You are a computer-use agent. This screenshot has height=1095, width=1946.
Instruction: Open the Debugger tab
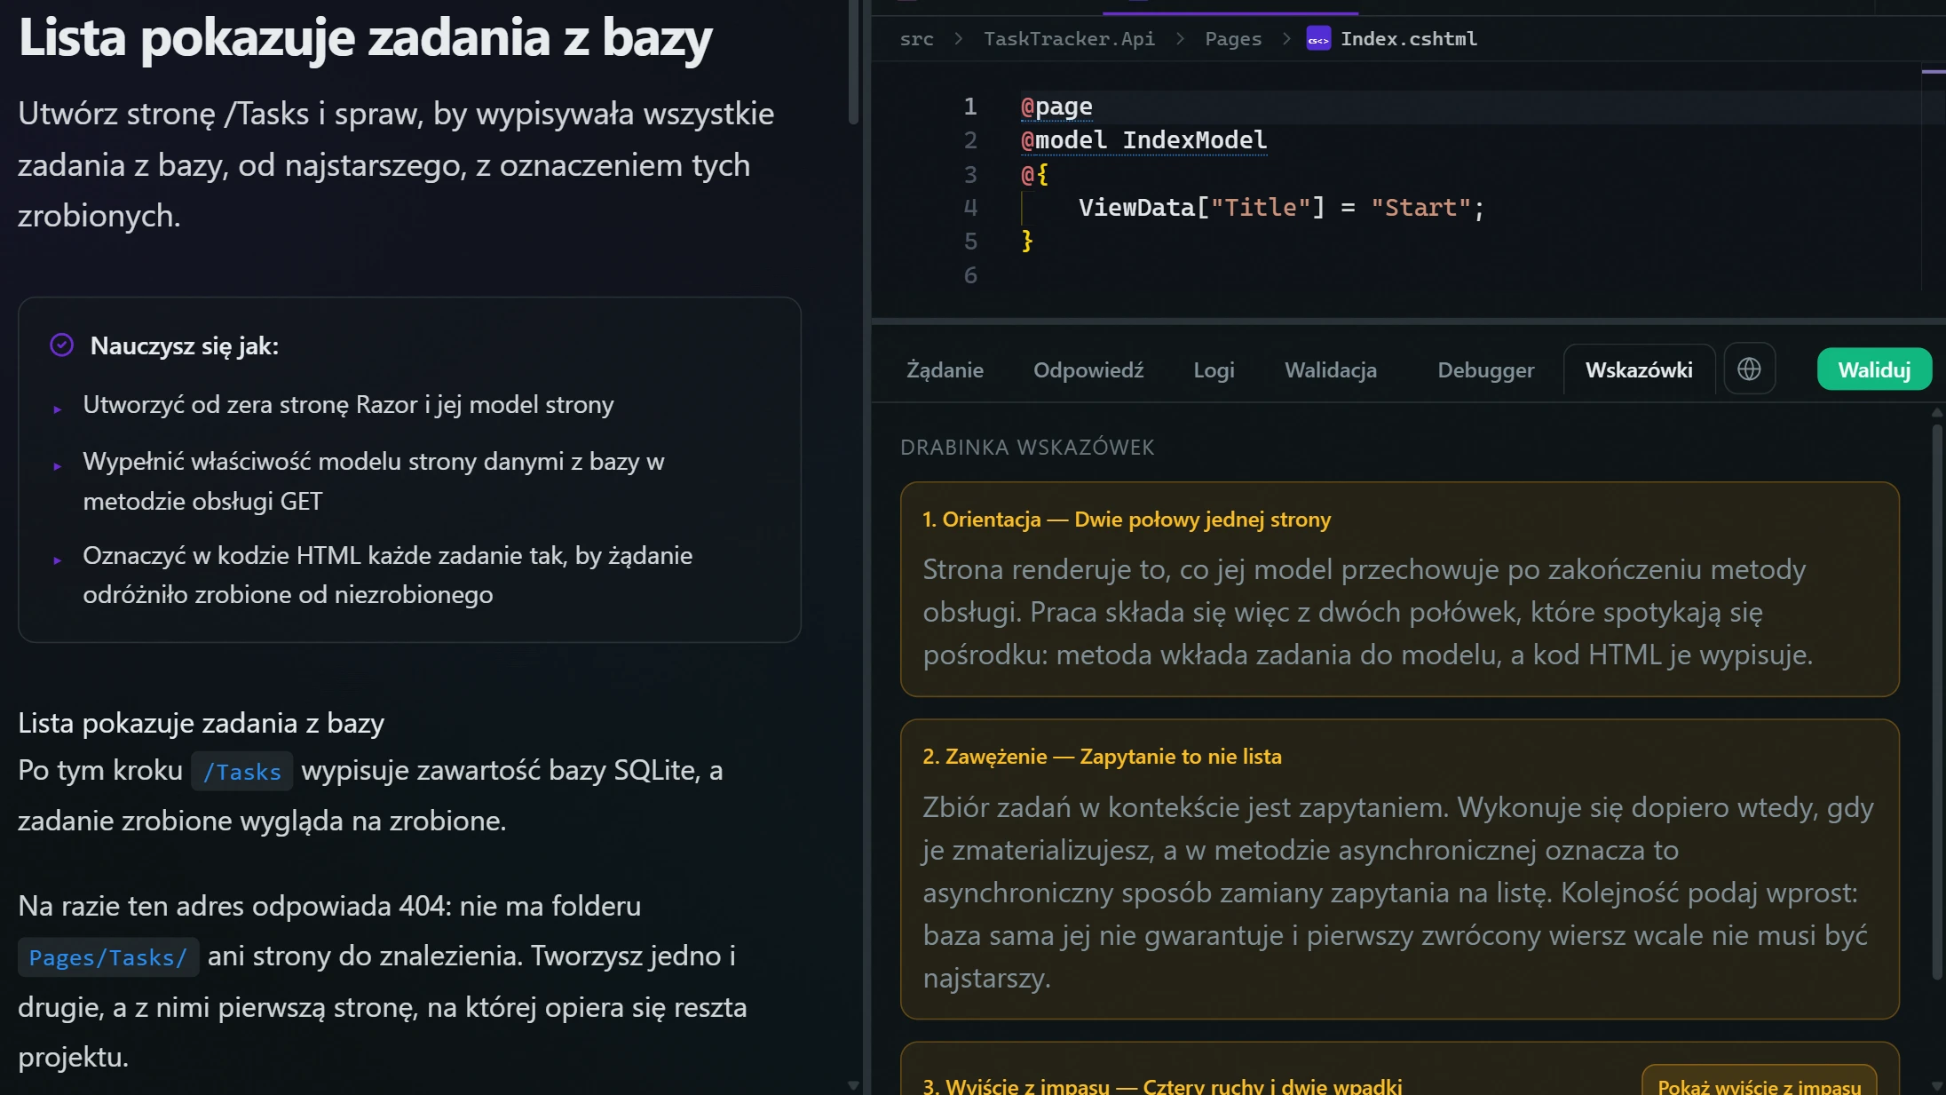click(1485, 369)
